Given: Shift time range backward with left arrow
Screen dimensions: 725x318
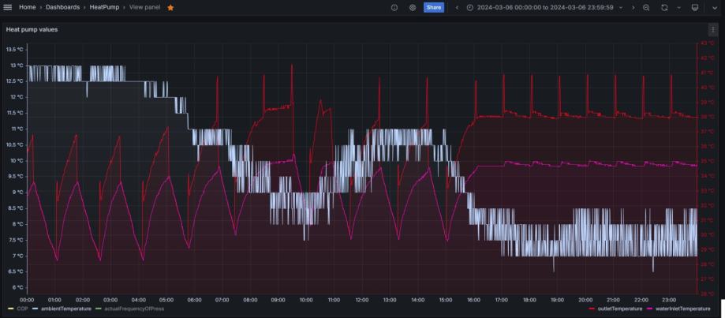Looking at the screenshot, I should [457, 7].
